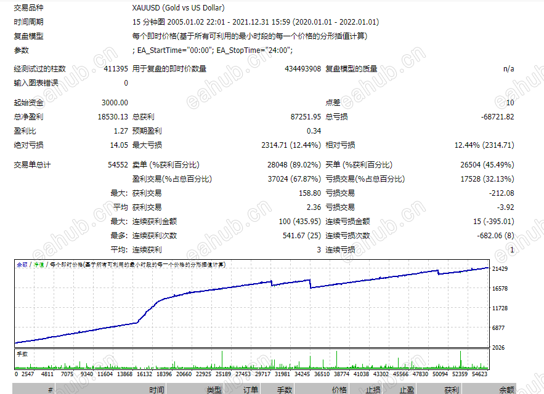Select the bar count value 411395

tap(116, 69)
